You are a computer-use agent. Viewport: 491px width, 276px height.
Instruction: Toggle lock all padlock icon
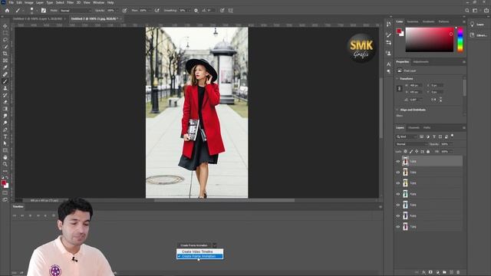(428, 152)
